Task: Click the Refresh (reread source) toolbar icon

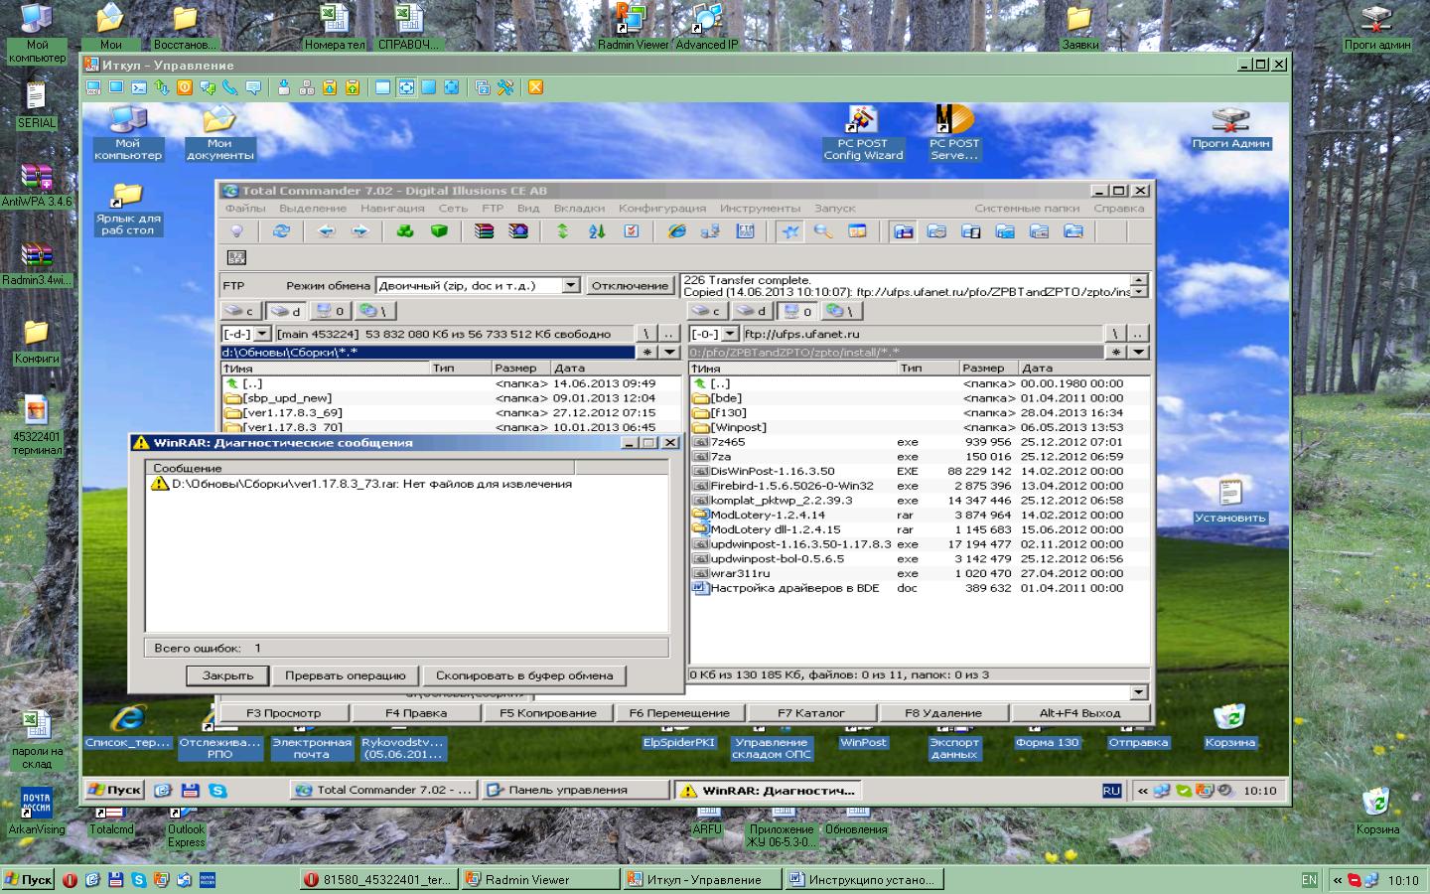Action: 281,231
